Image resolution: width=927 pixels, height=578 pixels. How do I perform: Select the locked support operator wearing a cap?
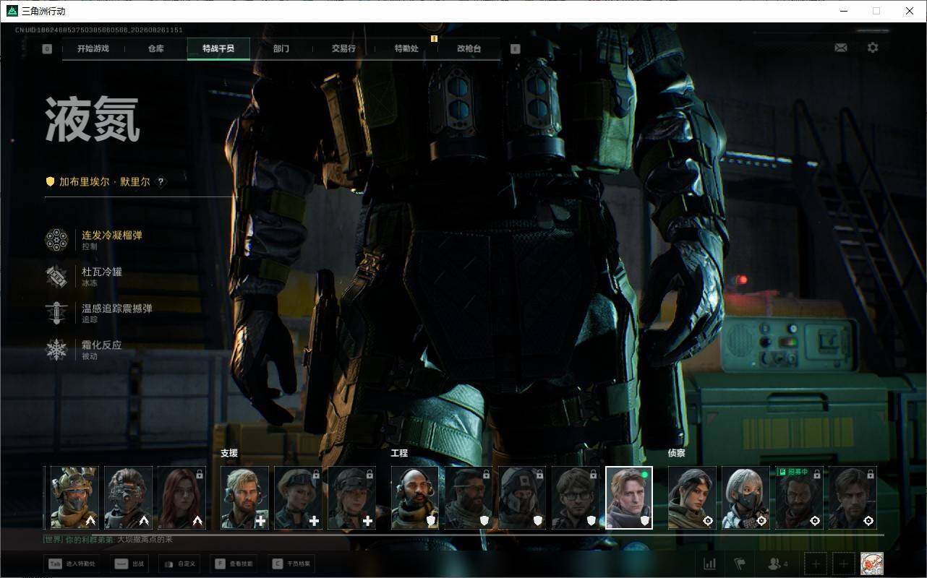(351, 498)
